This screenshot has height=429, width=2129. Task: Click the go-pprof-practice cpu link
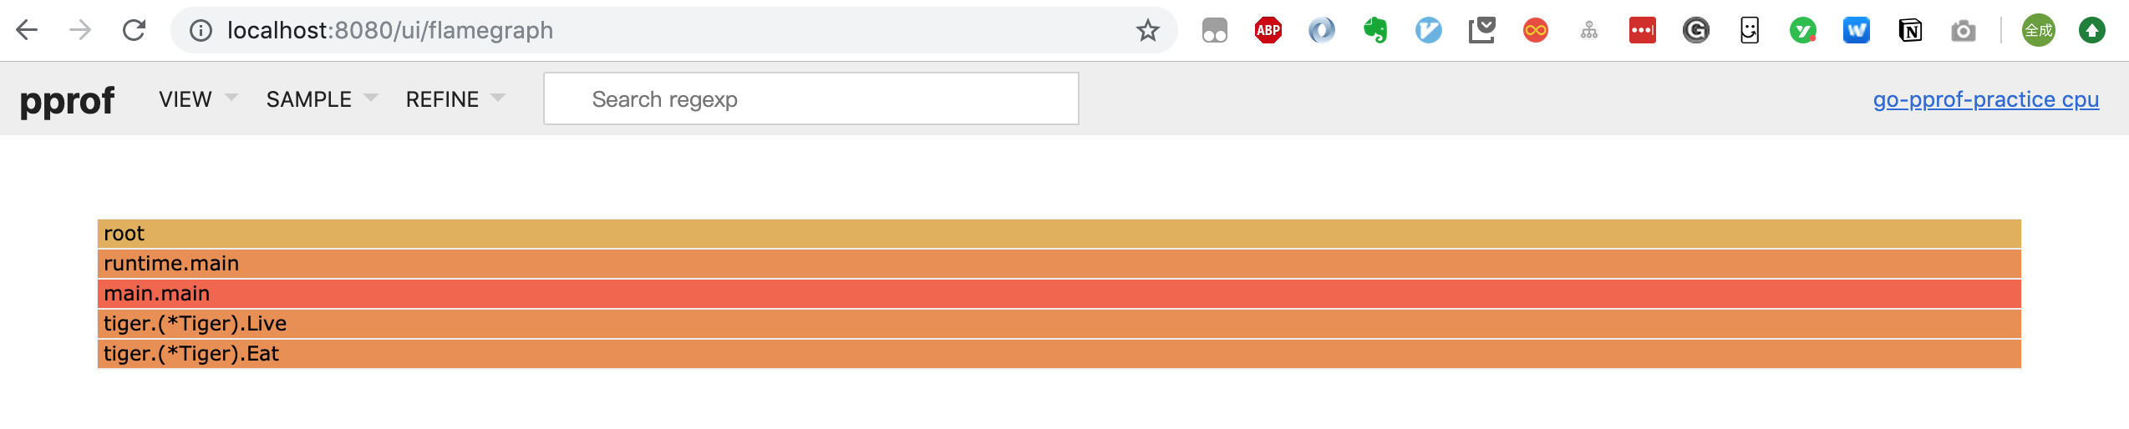pyautogui.click(x=1985, y=99)
